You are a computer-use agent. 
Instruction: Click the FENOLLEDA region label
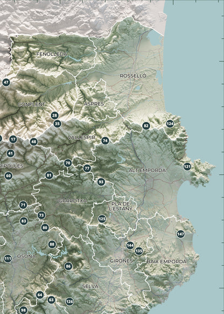pos(52,54)
